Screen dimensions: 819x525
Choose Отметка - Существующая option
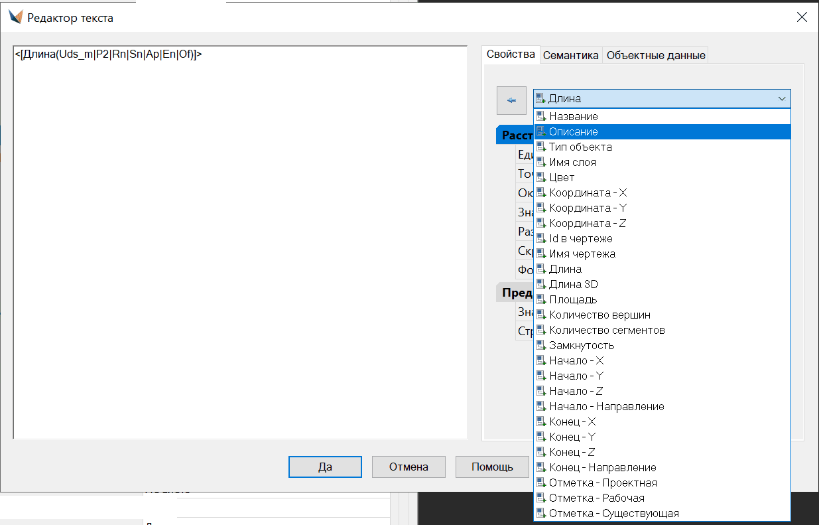point(662,513)
